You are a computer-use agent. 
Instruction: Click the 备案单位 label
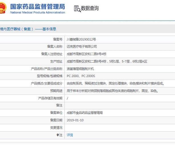coord(56,113)
